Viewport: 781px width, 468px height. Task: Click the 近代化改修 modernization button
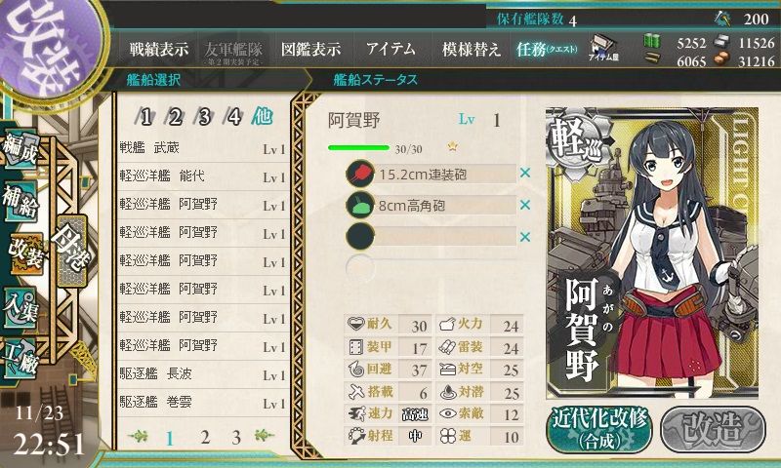click(599, 430)
